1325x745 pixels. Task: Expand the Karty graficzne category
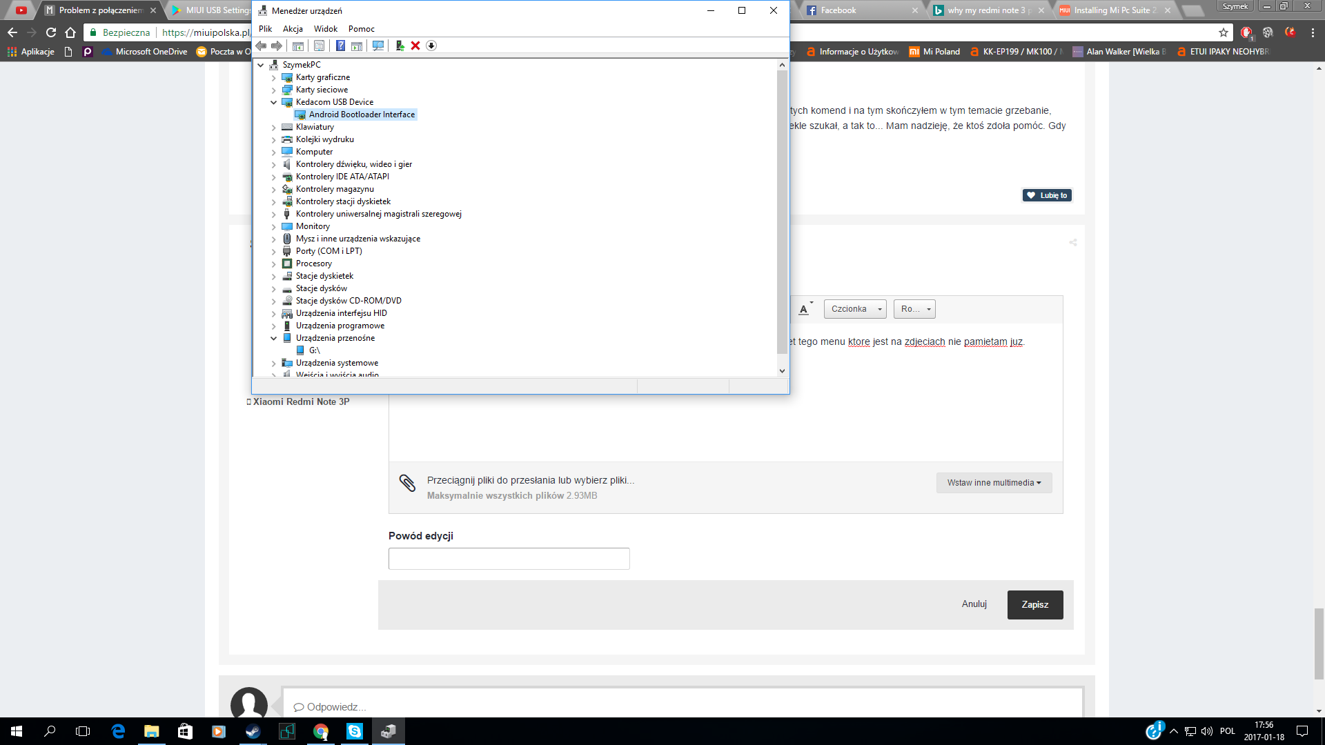pyautogui.click(x=274, y=77)
